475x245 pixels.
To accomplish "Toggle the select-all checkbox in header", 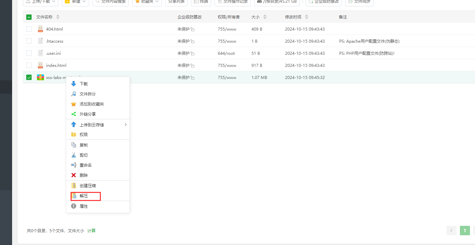I will tap(29, 17).
